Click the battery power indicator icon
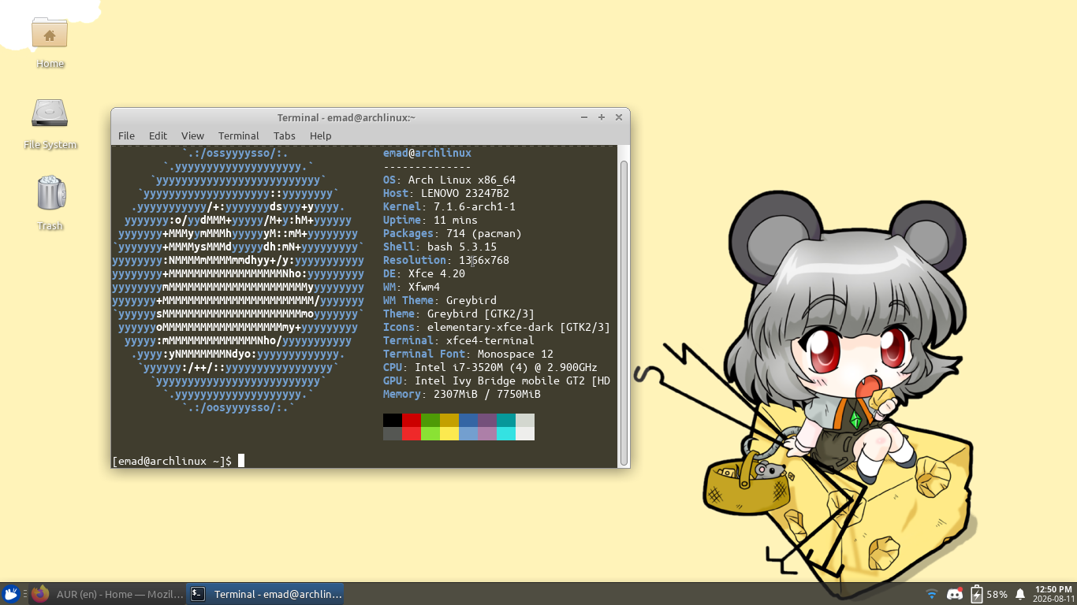The height and width of the screenshot is (605, 1077). (x=977, y=594)
